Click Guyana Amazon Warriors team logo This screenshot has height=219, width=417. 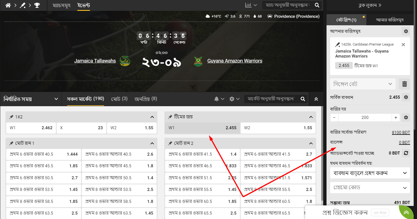[x=198, y=61]
